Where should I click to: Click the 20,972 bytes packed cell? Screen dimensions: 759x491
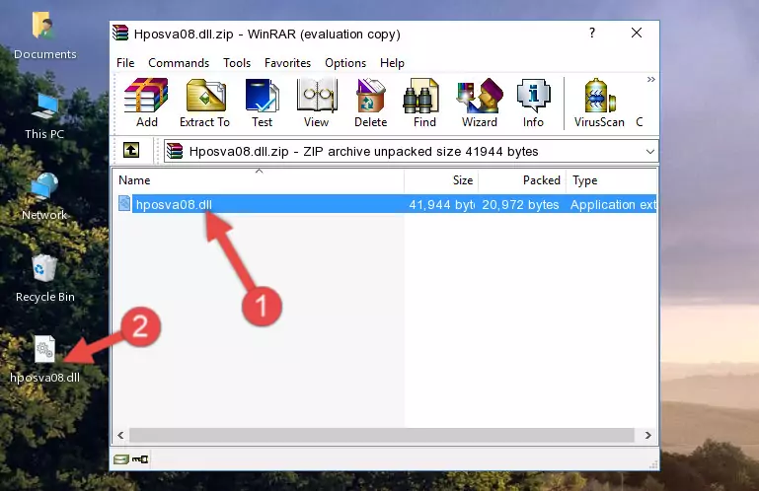click(520, 205)
